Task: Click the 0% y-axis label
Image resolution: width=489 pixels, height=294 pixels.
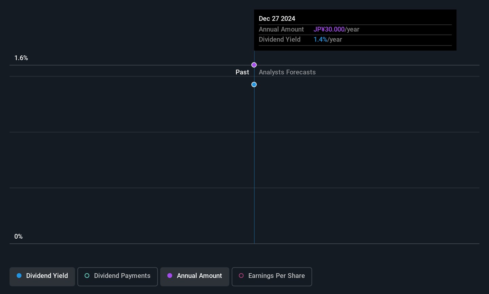Action: [x=18, y=237]
